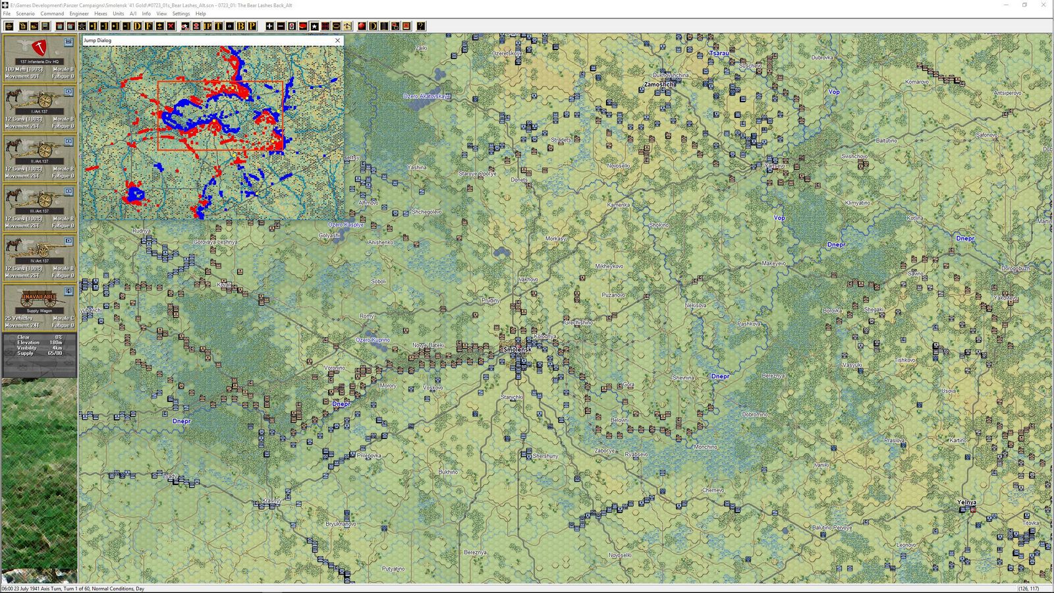The image size is (1054, 593).
Task: Click the badge icon on Supply Wagon card
Action: (x=69, y=291)
